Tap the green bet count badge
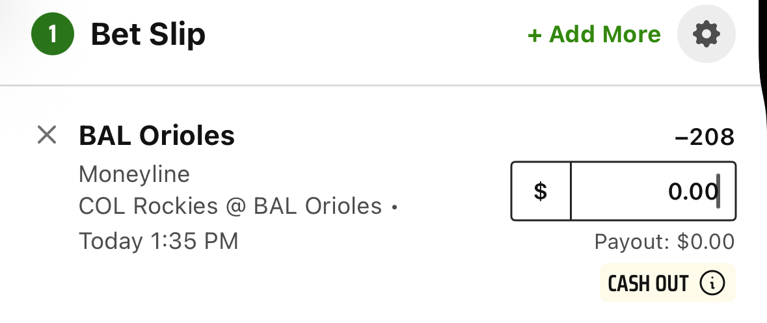The image size is (767, 323). (x=52, y=34)
